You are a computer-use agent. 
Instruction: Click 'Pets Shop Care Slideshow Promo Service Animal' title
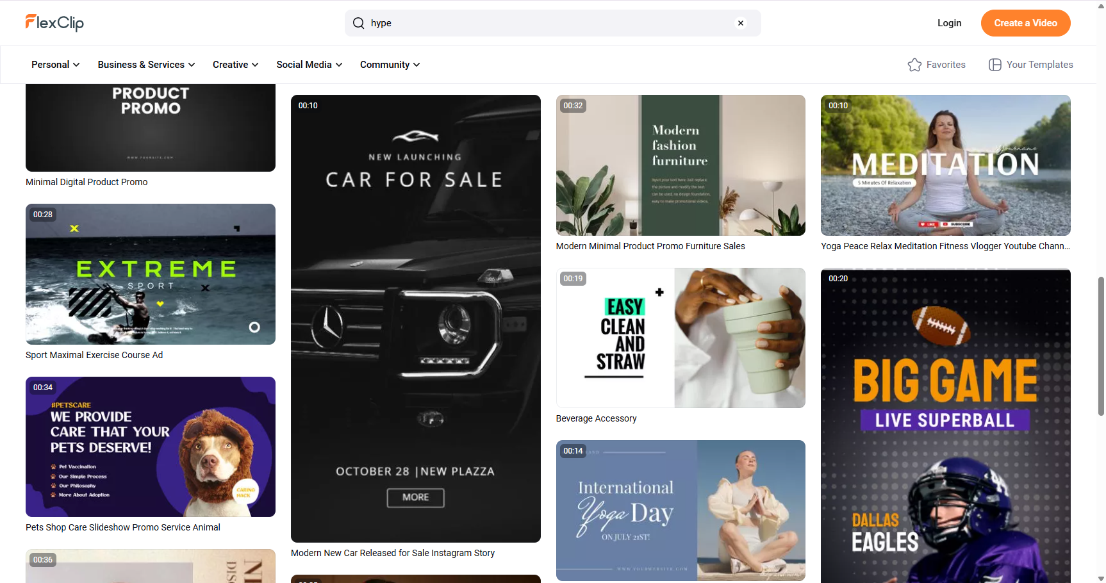123,527
